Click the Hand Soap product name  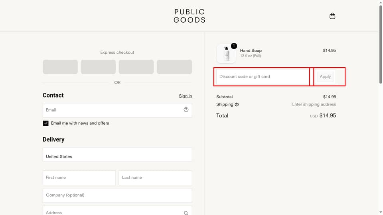tap(251, 51)
